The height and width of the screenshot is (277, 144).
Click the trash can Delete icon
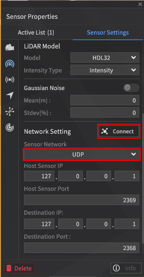click(x=9, y=268)
